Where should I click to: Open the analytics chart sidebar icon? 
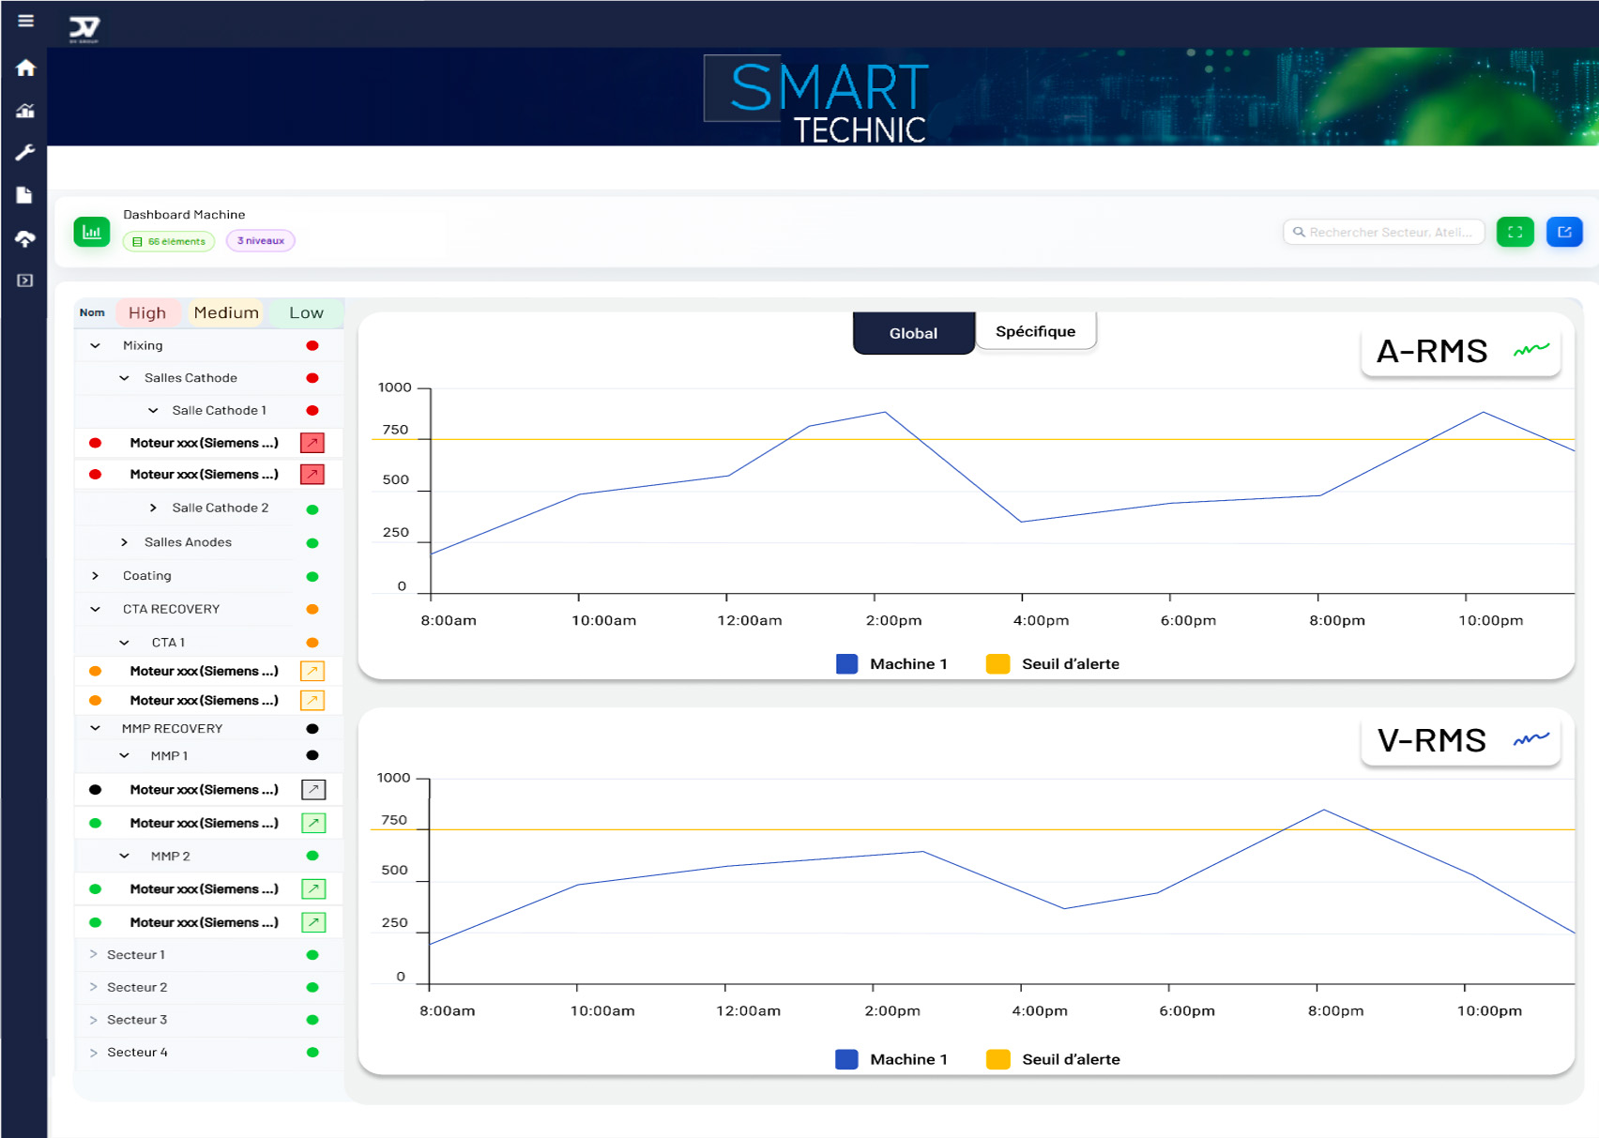point(25,111)
